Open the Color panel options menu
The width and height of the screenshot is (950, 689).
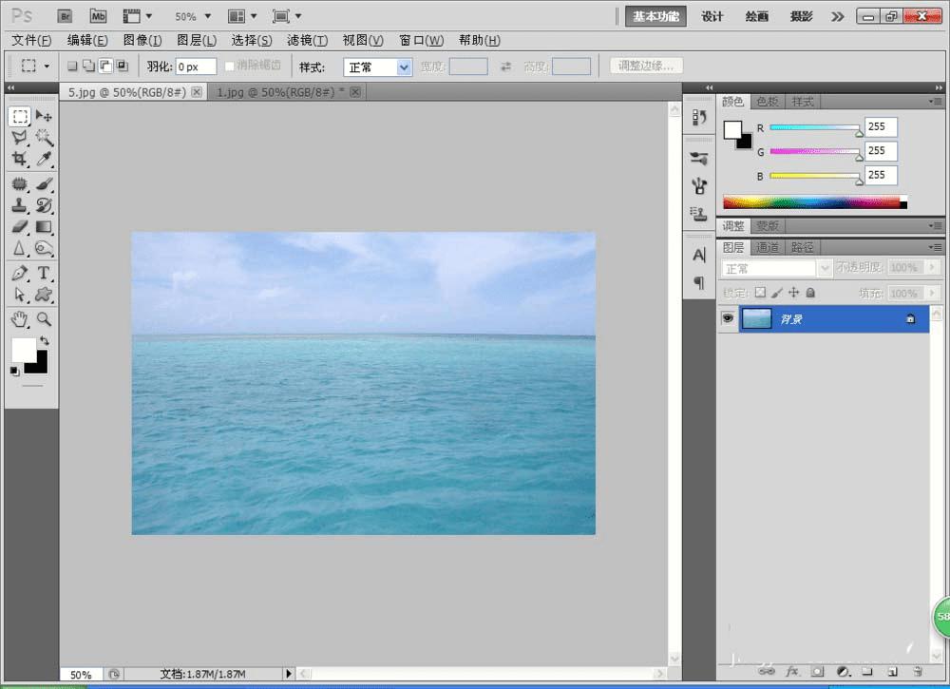[x=936, y=102]
